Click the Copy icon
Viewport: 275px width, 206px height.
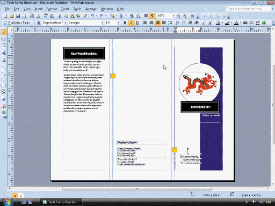point(66,16)
